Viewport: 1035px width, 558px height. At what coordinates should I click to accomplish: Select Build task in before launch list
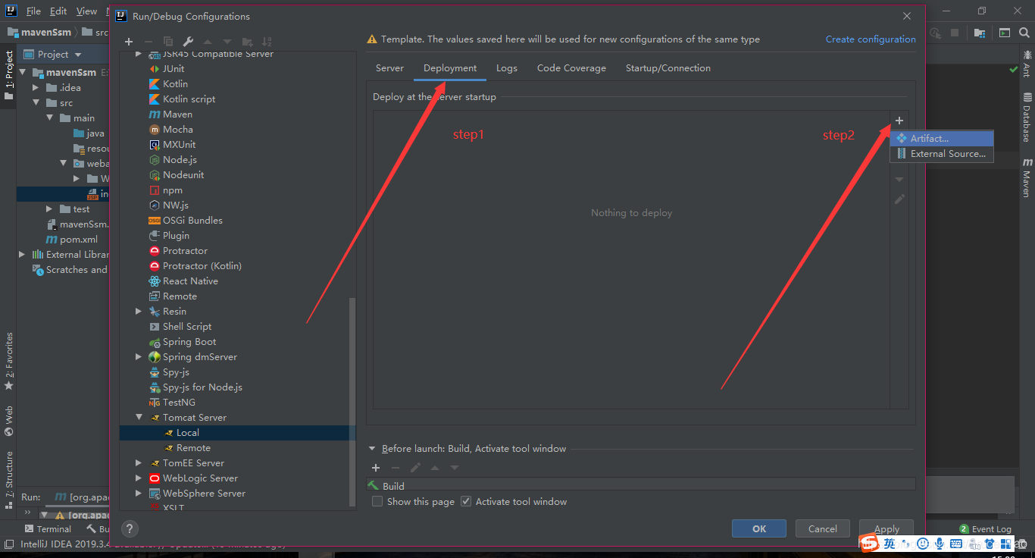[640, 486]
